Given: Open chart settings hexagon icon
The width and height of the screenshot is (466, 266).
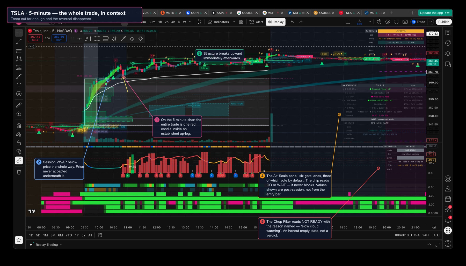Looking at the screenshot, I should click(388, 22).
